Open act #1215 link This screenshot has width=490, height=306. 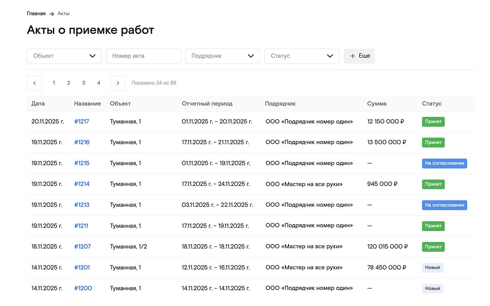[82, 163]
